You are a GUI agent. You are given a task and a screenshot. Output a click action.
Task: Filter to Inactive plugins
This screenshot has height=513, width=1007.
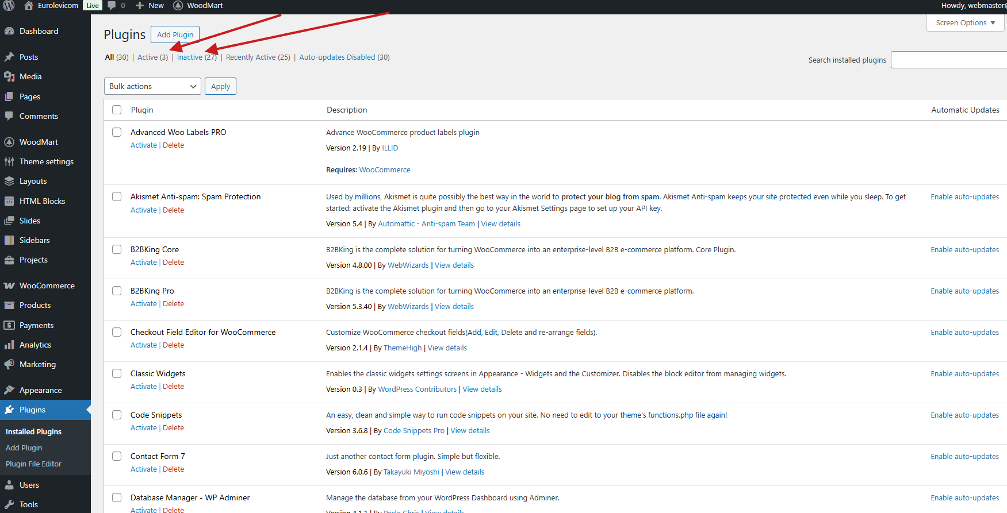click(x=197, y=57)
